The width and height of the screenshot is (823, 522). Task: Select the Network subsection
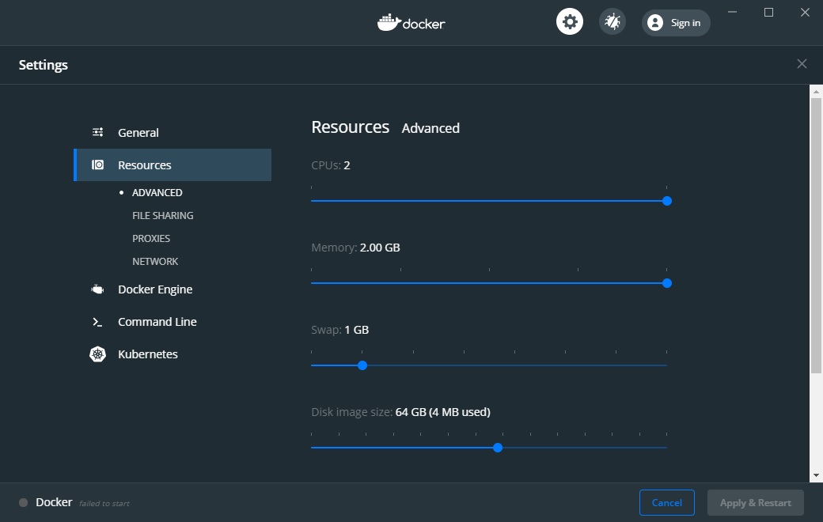tap(155, 261)
